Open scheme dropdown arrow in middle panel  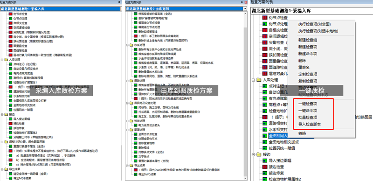point(245,9)
